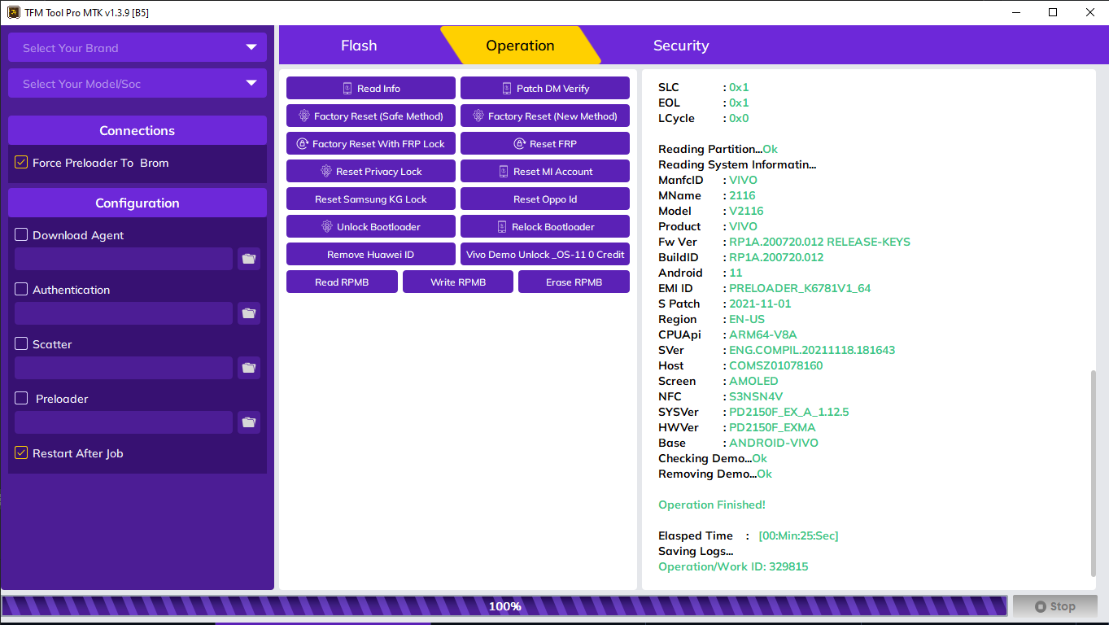Click the Read RPMB button
Image resolution: width=1109 pixels, height=625 pixels.
tap(342, 282)
